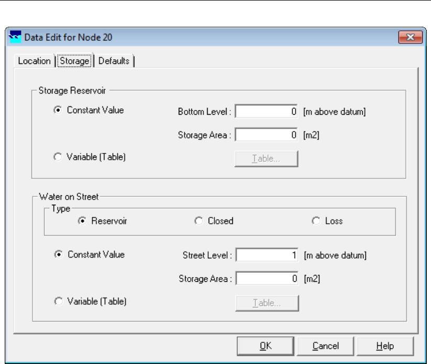This screenshot has height=364, width=431.
Task: Open the Storage Reservoir Table button
Action: [266, 159]
